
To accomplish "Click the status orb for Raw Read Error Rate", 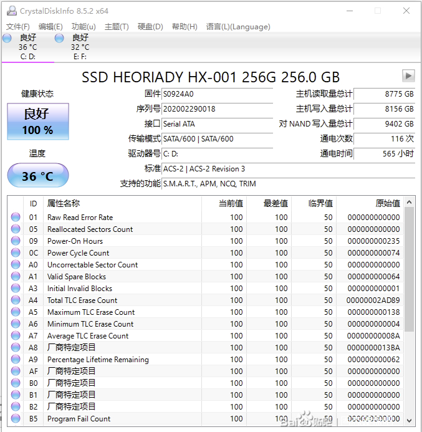I will pyautogui.click(x=16, y=217).
